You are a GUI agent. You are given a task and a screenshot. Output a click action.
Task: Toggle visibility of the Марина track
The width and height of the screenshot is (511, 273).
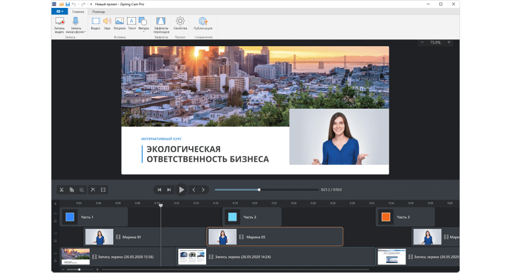55,234
